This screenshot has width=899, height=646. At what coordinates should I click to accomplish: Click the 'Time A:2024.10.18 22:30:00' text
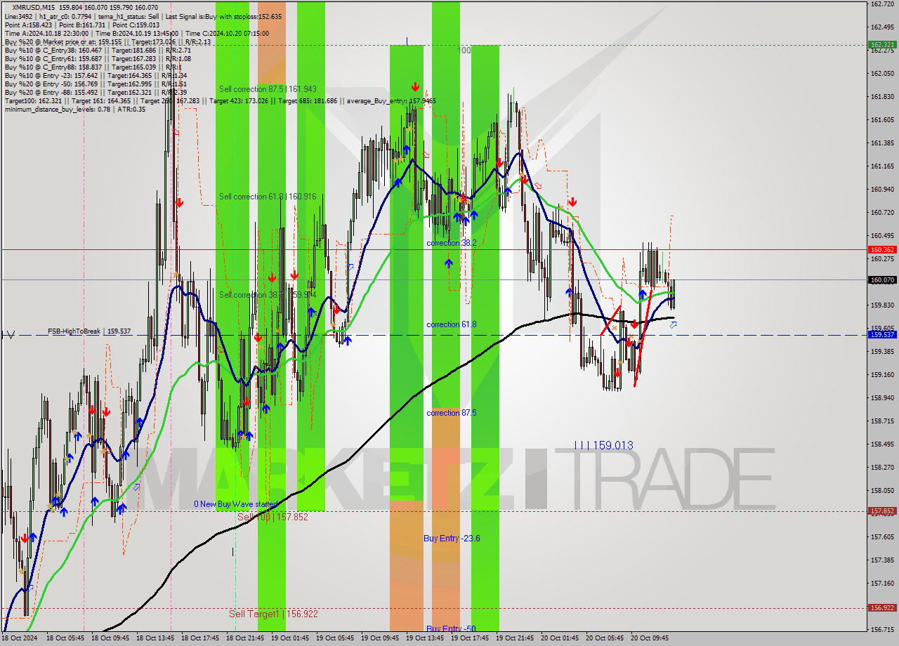click(46, 33)
